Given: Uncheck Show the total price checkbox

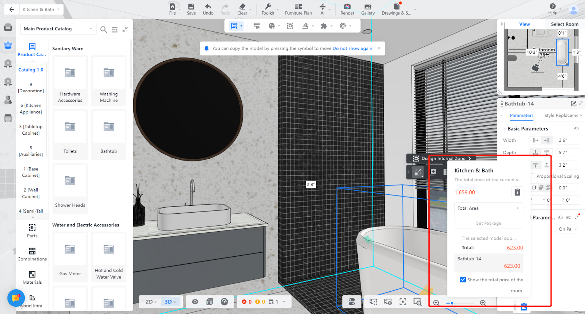Looking at the screenshot, I should click(463, 280).
